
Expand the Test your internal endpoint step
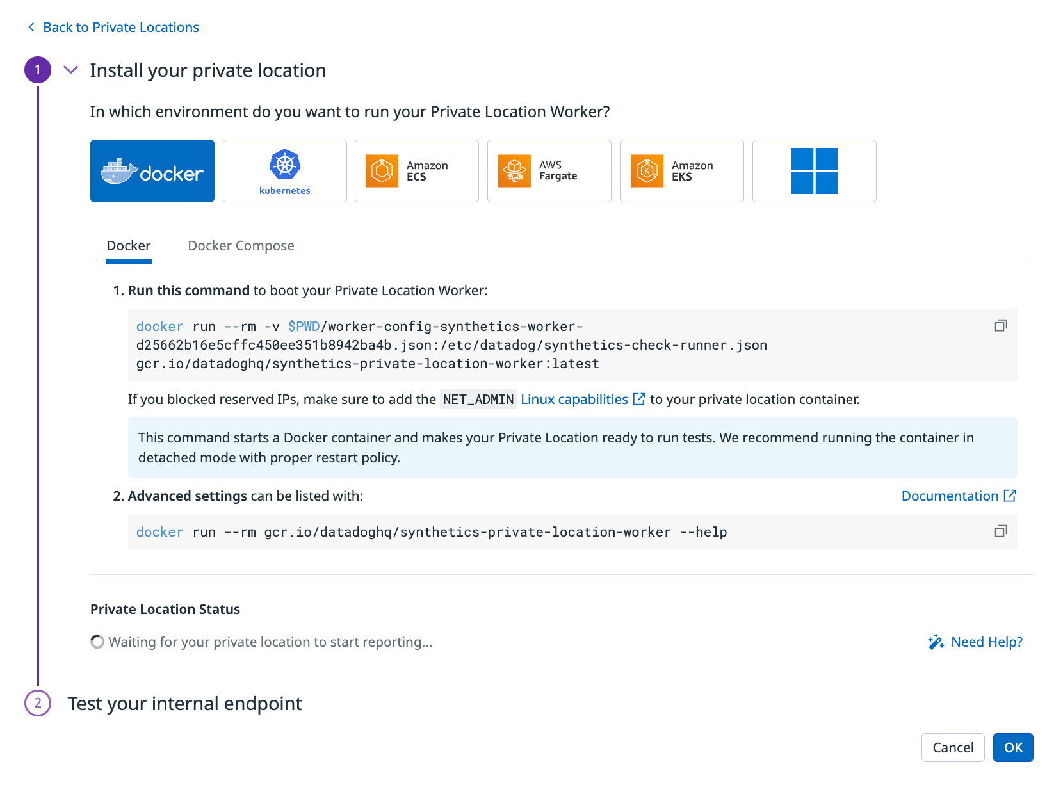point(184,703)
